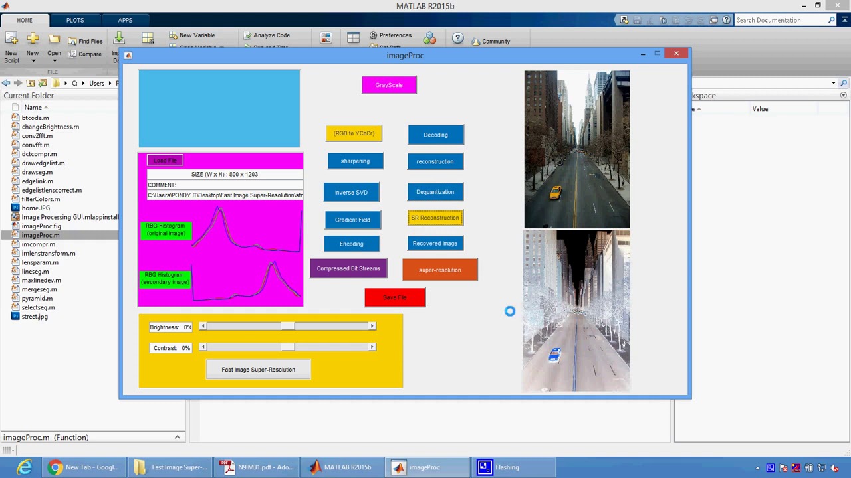Select imageProc.fig in Current Folder
The image size is (851, 478).
click(x=41, y=226)
